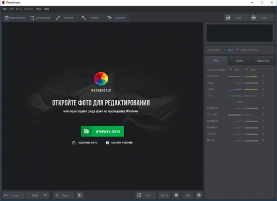Open the Tools menu
This screenshot has height=201, width=277.
19,9
